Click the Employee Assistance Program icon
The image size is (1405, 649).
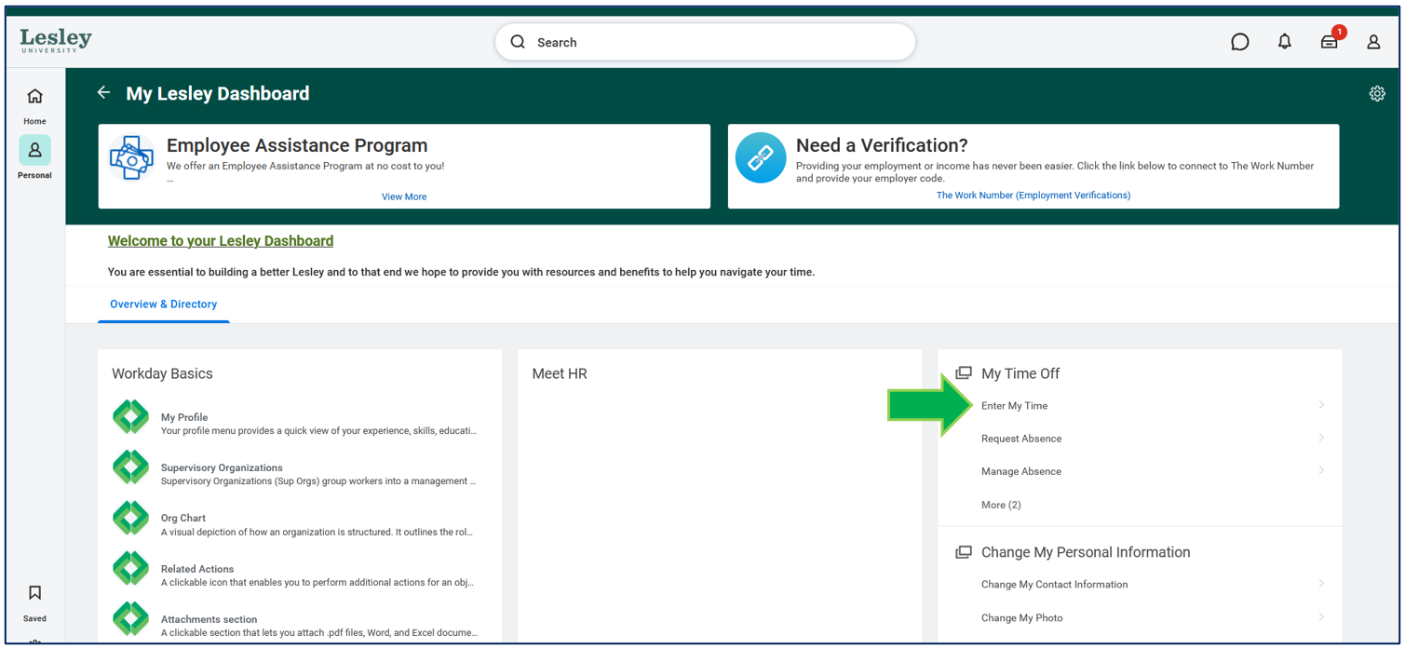[x=131, y=157]
